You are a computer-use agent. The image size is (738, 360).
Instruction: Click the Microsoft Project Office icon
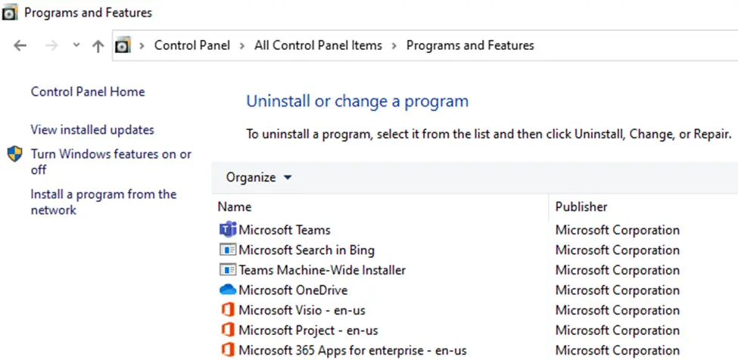[228, 331]
